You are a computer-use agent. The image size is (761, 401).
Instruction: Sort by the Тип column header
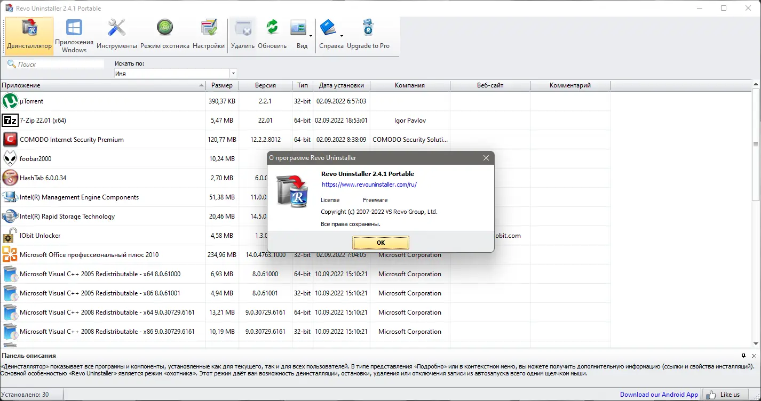[303, 85]
